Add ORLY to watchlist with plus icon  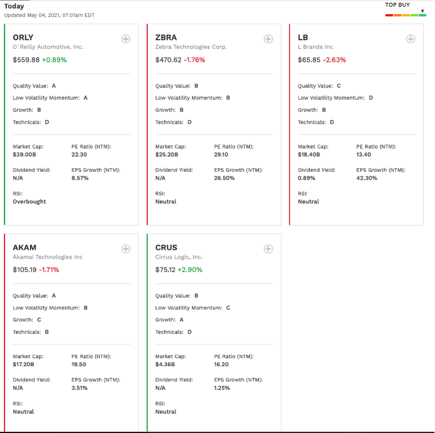(x=126, y=39)
